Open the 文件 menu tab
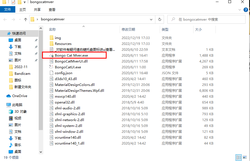The height and width of the screenshot is (161, 250). coord(8,9)
